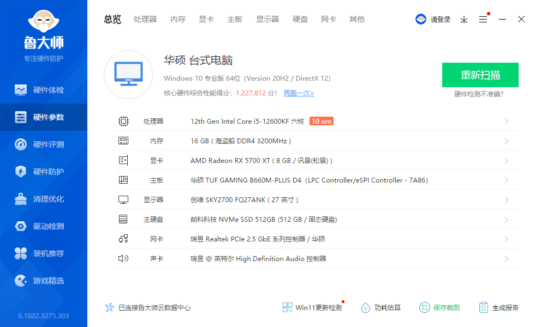Screen dimensions: 535x327
Task: Click 已连接鲁大师云数据中心 status text
Action: click(x=154, y=307)
